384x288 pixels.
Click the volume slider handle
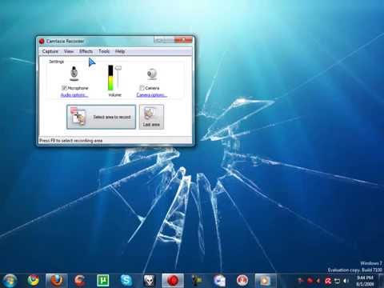pos(118,69)
